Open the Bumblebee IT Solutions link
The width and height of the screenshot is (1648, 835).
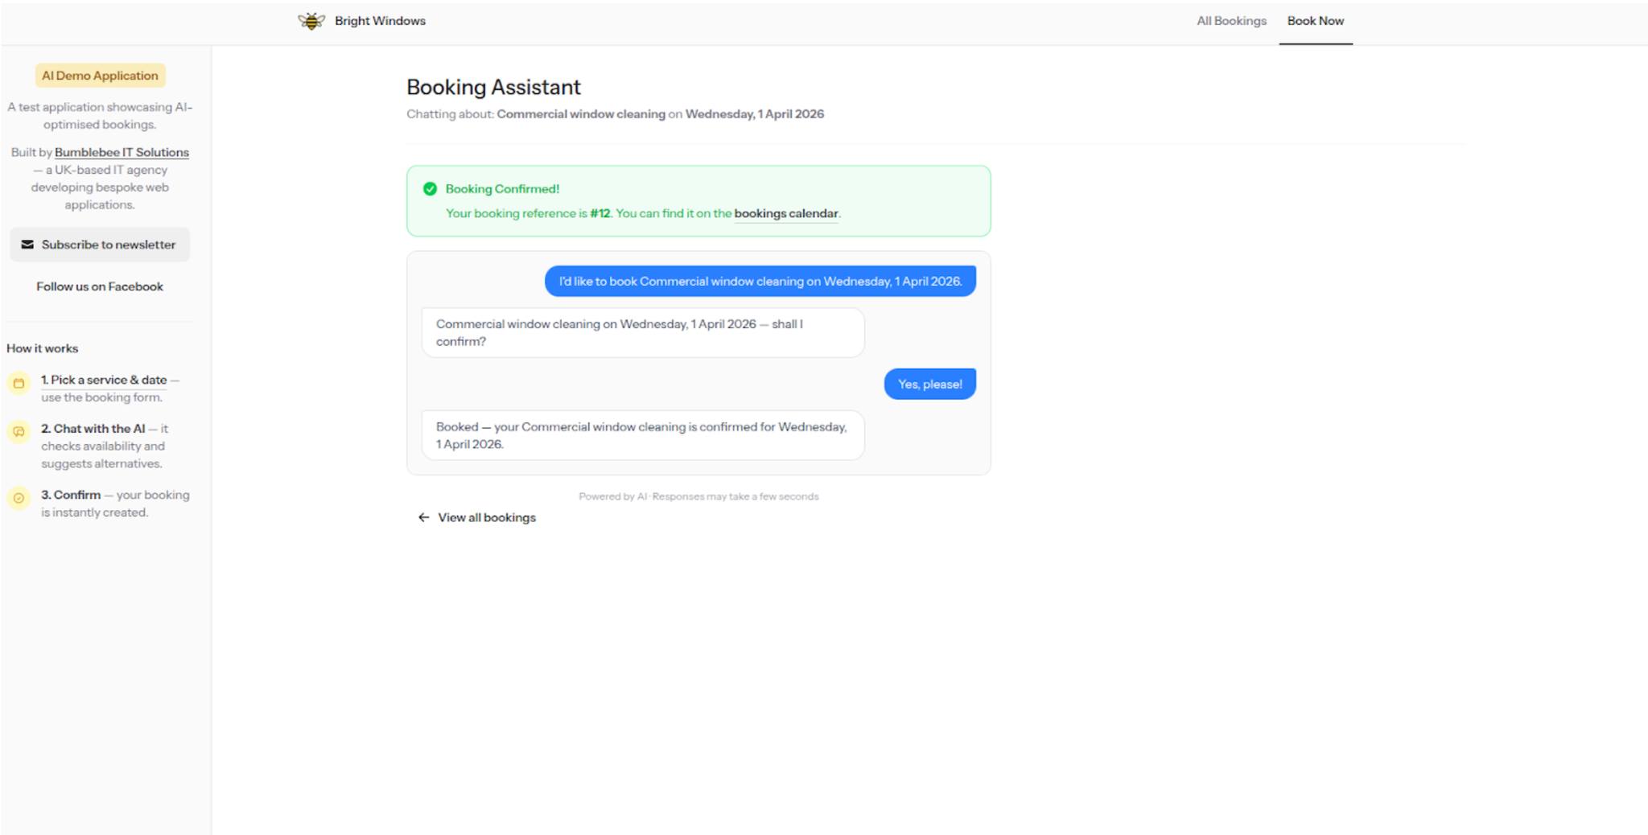(x=122, y=151)
